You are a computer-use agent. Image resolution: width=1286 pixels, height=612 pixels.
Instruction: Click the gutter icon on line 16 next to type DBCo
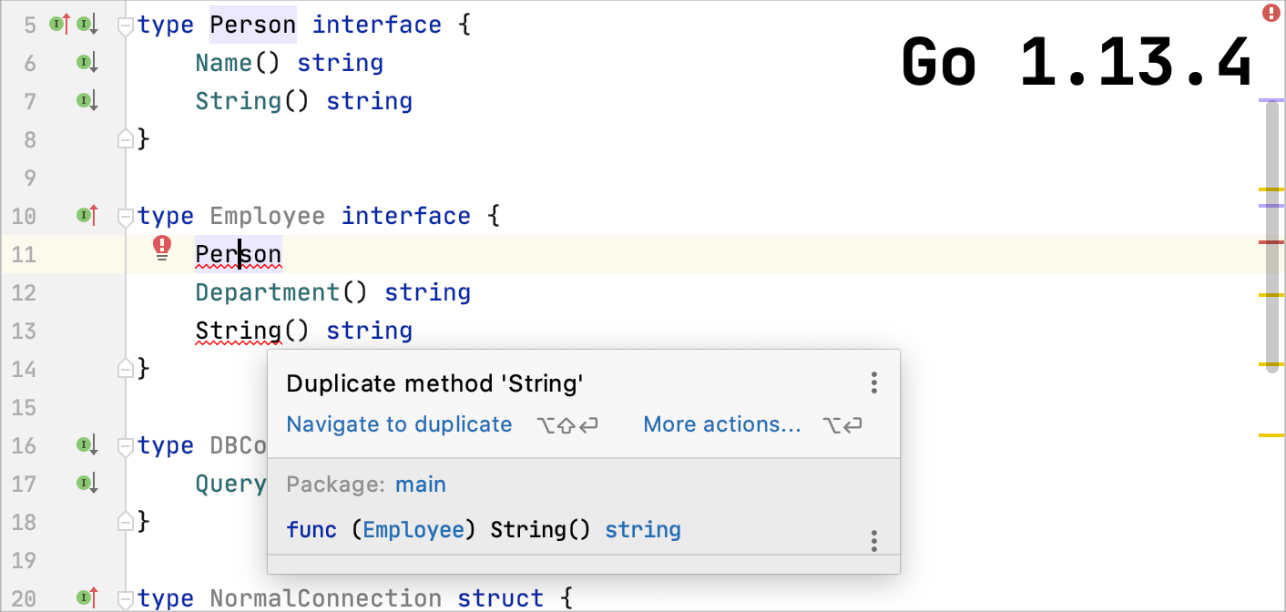tap(87, 445)
